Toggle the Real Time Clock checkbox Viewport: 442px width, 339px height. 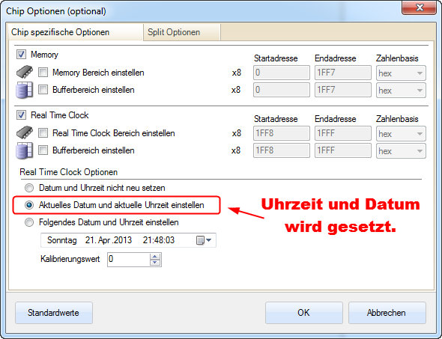click(22, 115)
